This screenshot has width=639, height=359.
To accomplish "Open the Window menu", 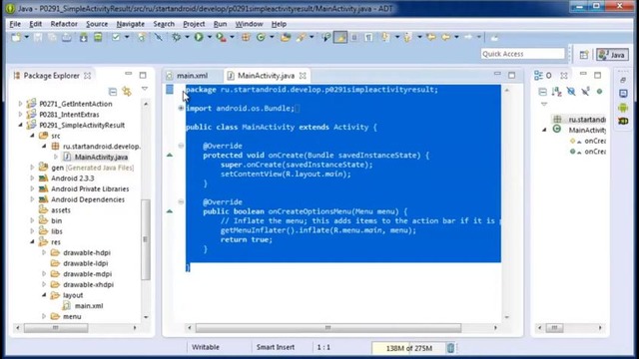I will pos(249,24).
